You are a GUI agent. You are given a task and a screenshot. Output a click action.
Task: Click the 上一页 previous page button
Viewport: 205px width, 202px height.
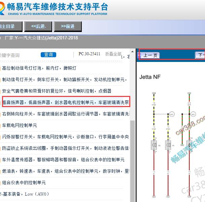pos(150,55)
